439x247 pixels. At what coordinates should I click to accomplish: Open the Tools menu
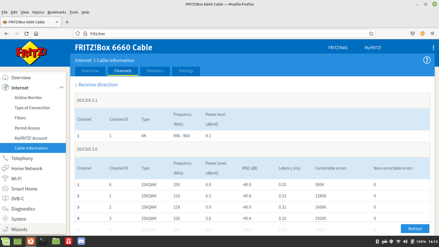[74, 12]
